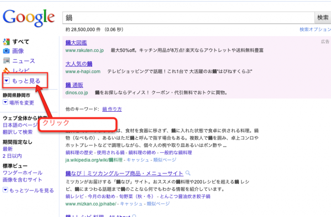The image size is (331, 217).
Task: Click the ニュース newspaper icon
Action: click(6, 61)
